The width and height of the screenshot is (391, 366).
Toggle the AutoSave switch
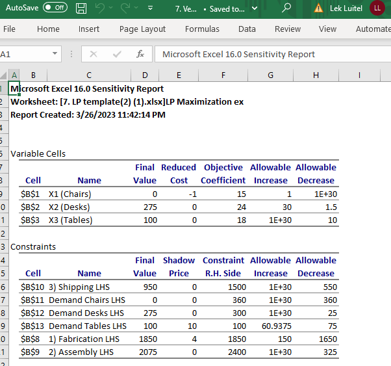click(x=55, y=8)
